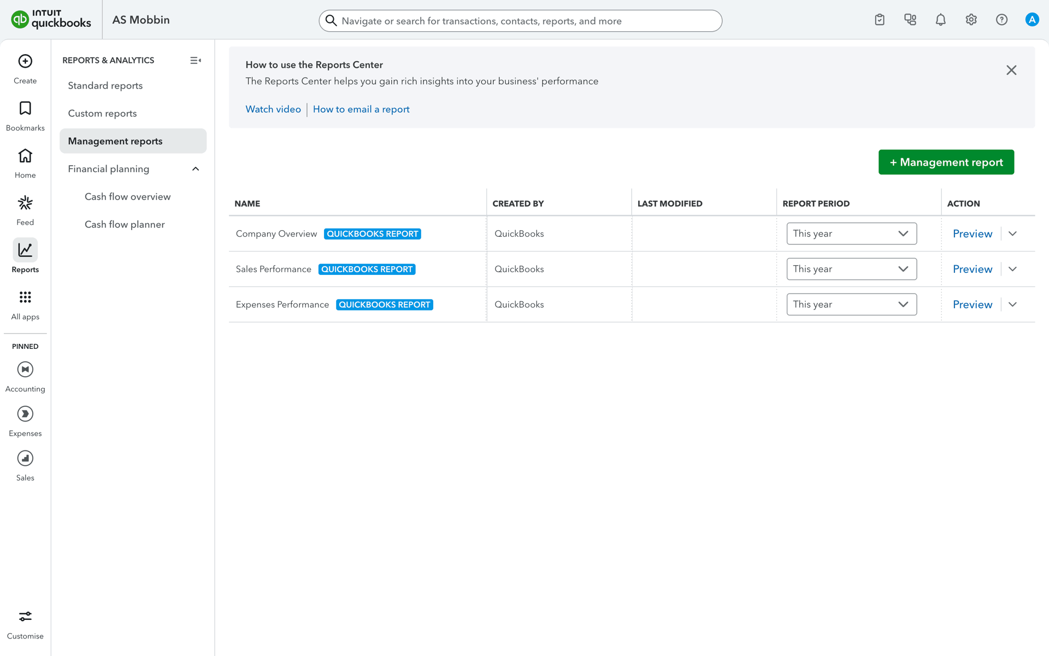Open notifications bell
Viewport: 1049px width, 656px height.
pos(941,20)
